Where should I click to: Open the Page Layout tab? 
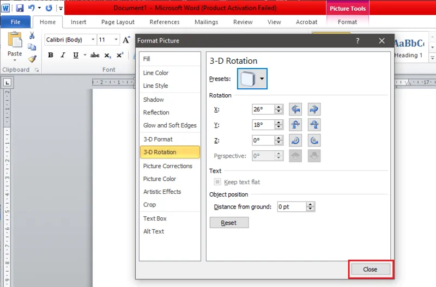click(118, 22)
